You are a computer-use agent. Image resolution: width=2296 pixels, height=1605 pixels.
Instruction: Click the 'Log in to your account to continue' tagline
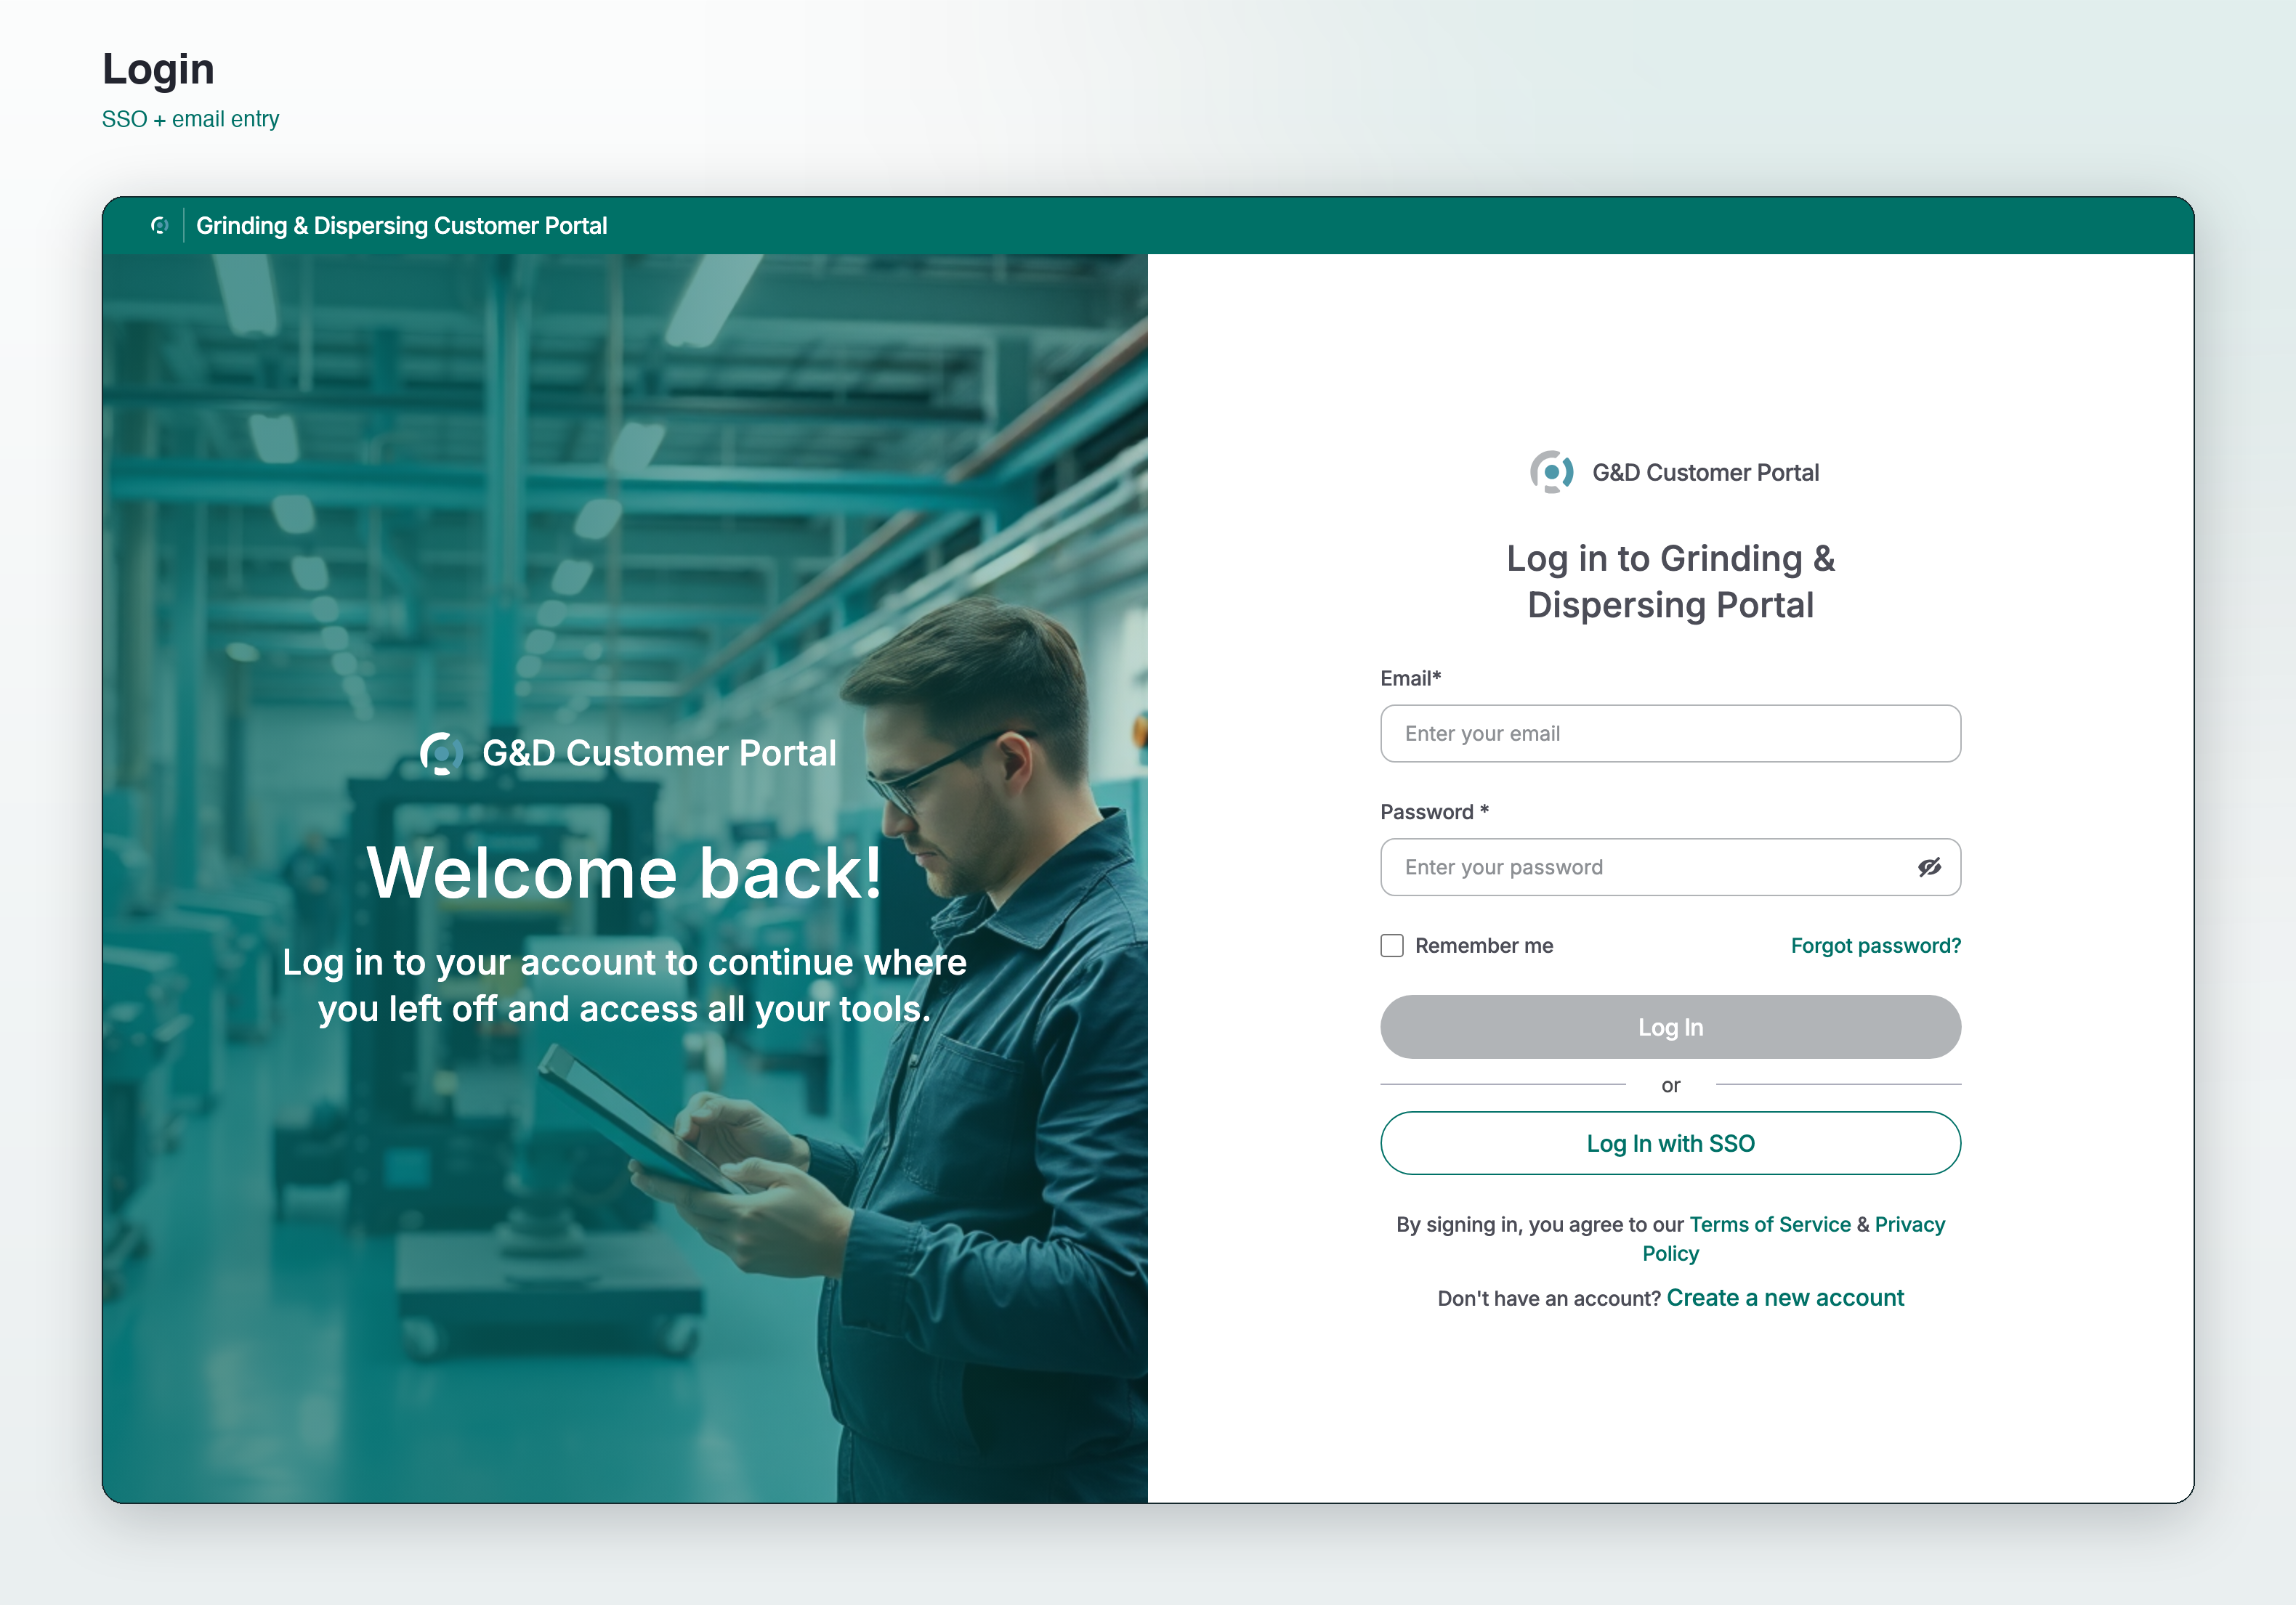point(625,986)
